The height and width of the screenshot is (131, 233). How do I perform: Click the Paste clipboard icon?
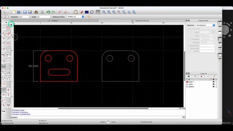[x=76, y=12]
